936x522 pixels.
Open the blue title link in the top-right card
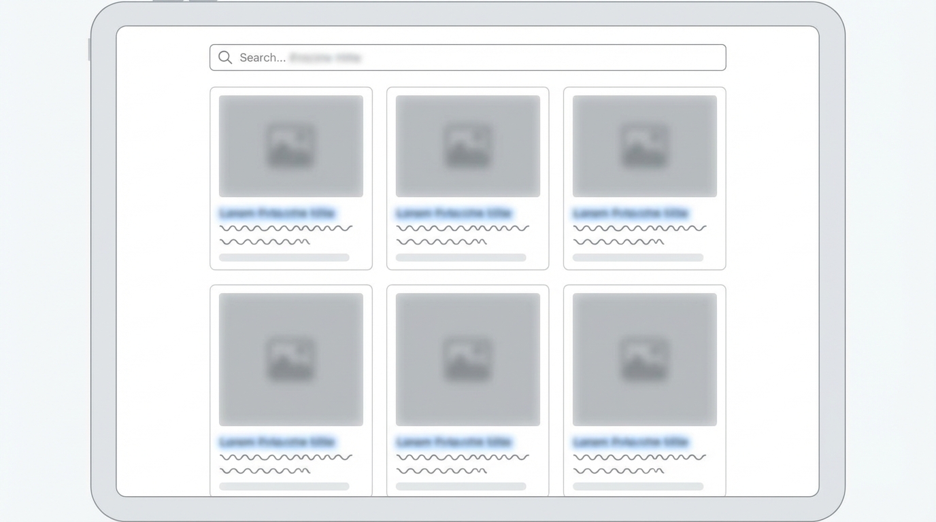coord(631,213)
